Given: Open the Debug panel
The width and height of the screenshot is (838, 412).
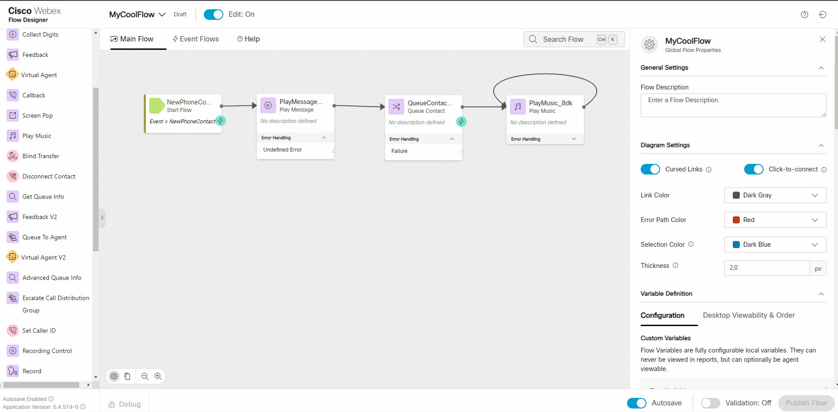Looking at the screenshot, I should 125,404.
